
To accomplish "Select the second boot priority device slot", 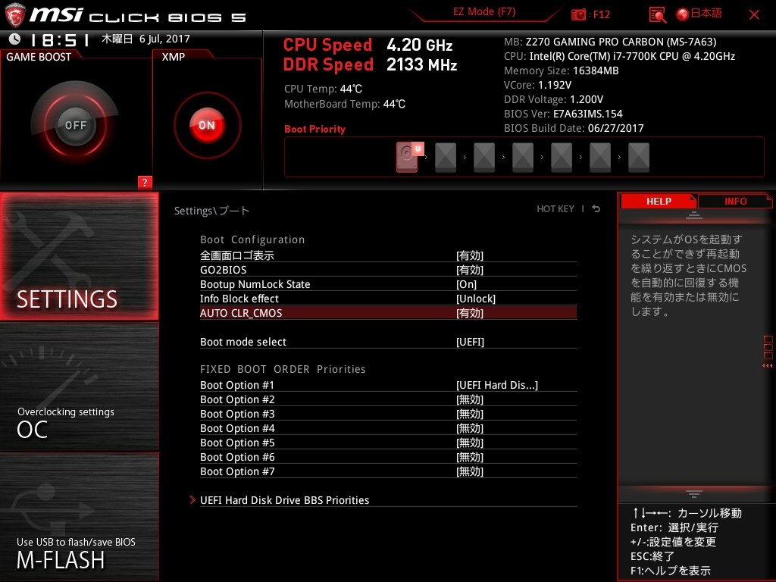I will click(446, 158).
